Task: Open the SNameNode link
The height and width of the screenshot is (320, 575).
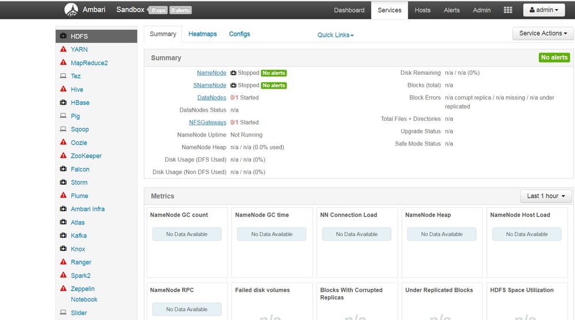Action: click(x=210, y=85)
